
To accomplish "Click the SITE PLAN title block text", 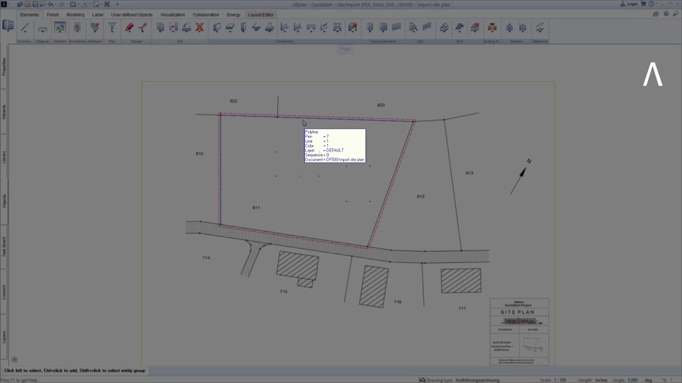I will click(x=517, y=312).
